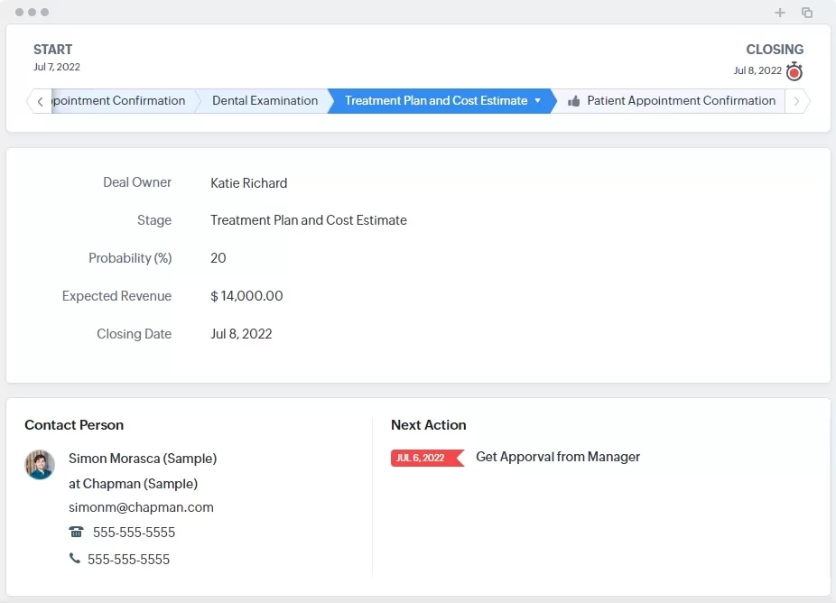Click the red JUL 6, 2022 date ribbon
Viewport: 836px width, 603px height.
[x=427, y=458]
